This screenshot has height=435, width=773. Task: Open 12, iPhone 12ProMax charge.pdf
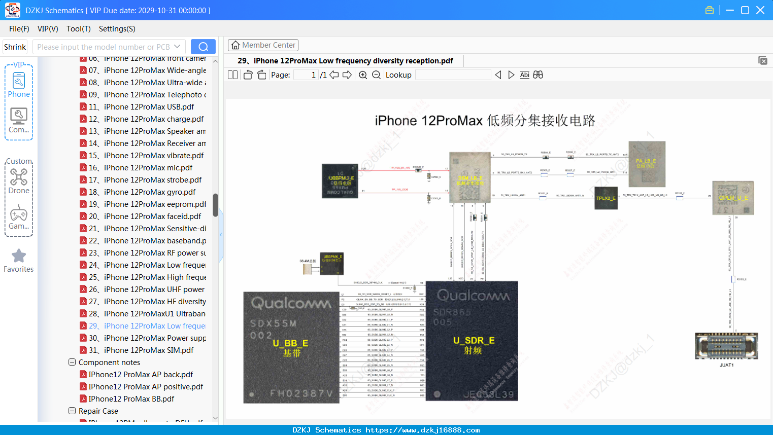tap(146, 119)
